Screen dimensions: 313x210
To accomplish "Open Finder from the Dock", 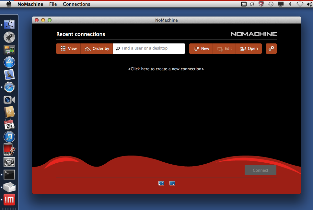I will click(9, 25).
